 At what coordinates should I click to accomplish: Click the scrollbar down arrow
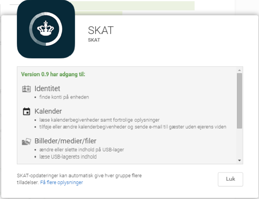pyautogui.click(x=239, y=160)
